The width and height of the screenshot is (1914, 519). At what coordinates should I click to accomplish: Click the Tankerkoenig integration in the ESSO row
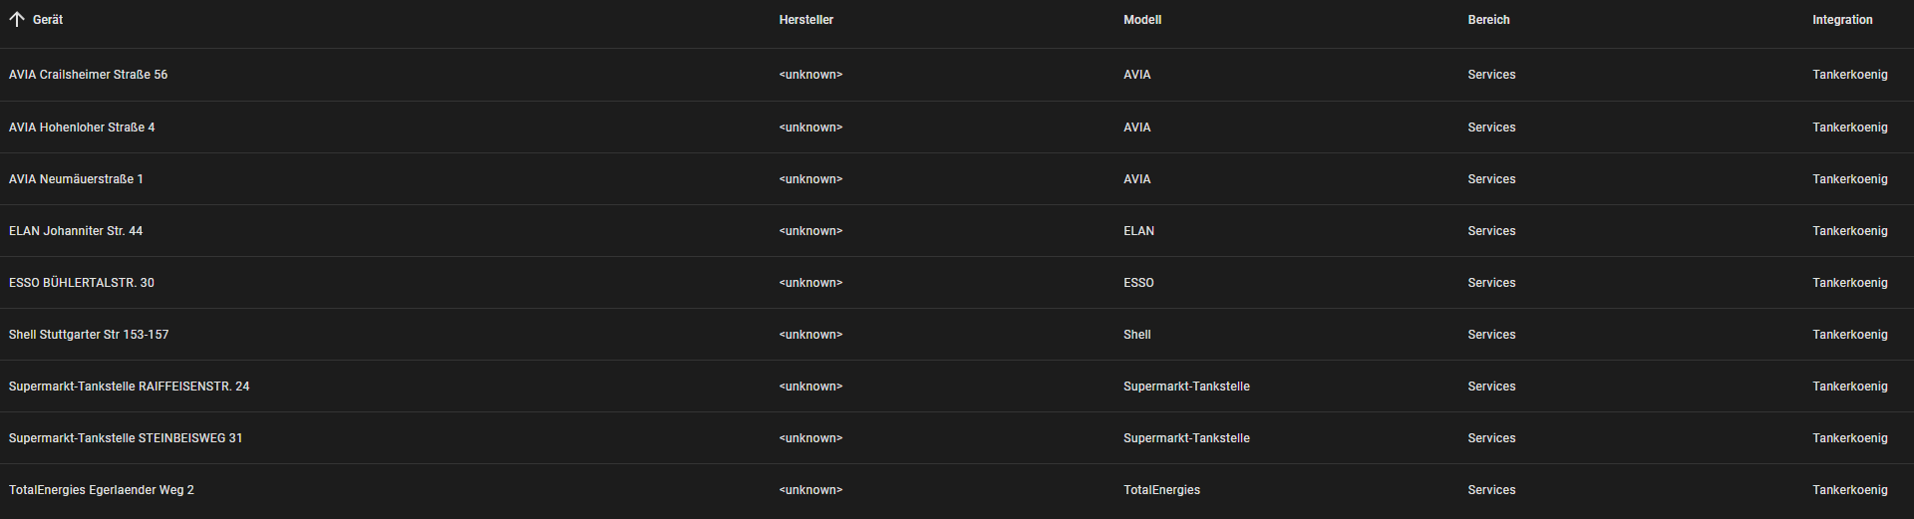[1850, 283]
